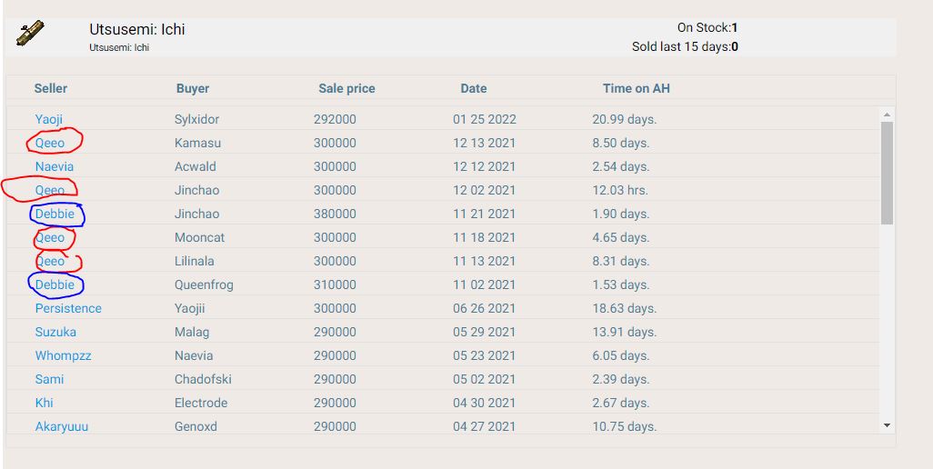933x469 pixels.
Task: Click seller Whompzz link
Action: click(x=63, y=355)
